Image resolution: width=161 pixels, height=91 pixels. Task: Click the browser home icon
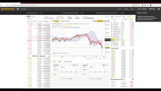click(x=10, y=5)
